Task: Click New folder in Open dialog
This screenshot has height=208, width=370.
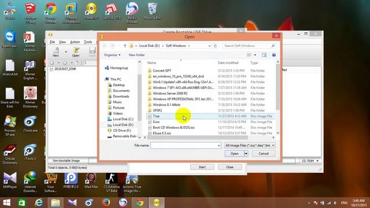Action: pos(136,55)
